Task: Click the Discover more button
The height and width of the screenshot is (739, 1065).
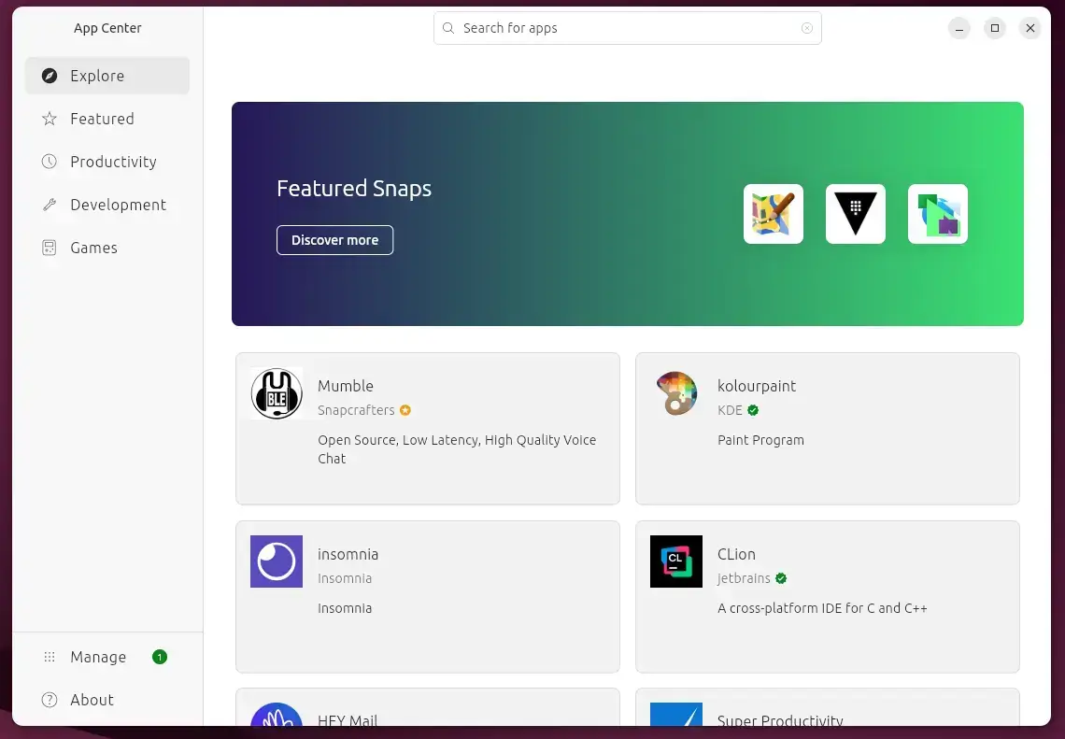Action: pos(334,240)
